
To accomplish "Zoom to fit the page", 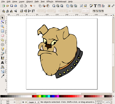I will tap(62, 6).
